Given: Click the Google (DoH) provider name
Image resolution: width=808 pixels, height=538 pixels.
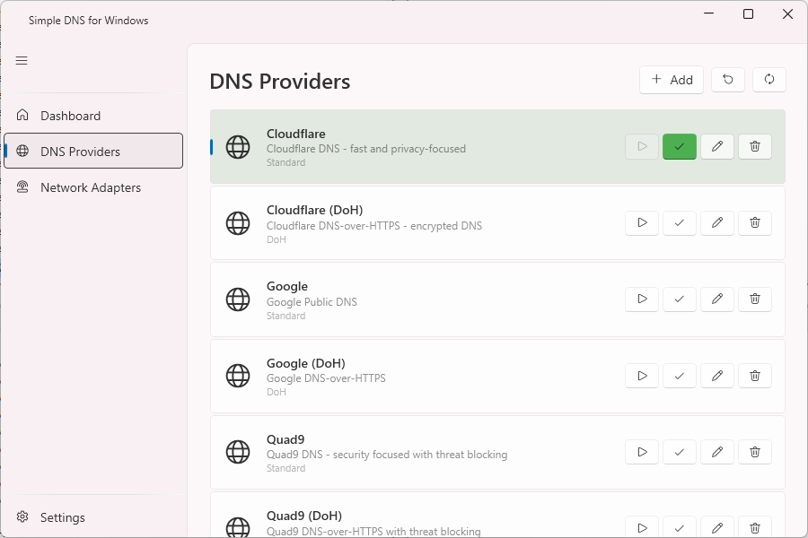Looking at the screenshot, I should 305,363.
